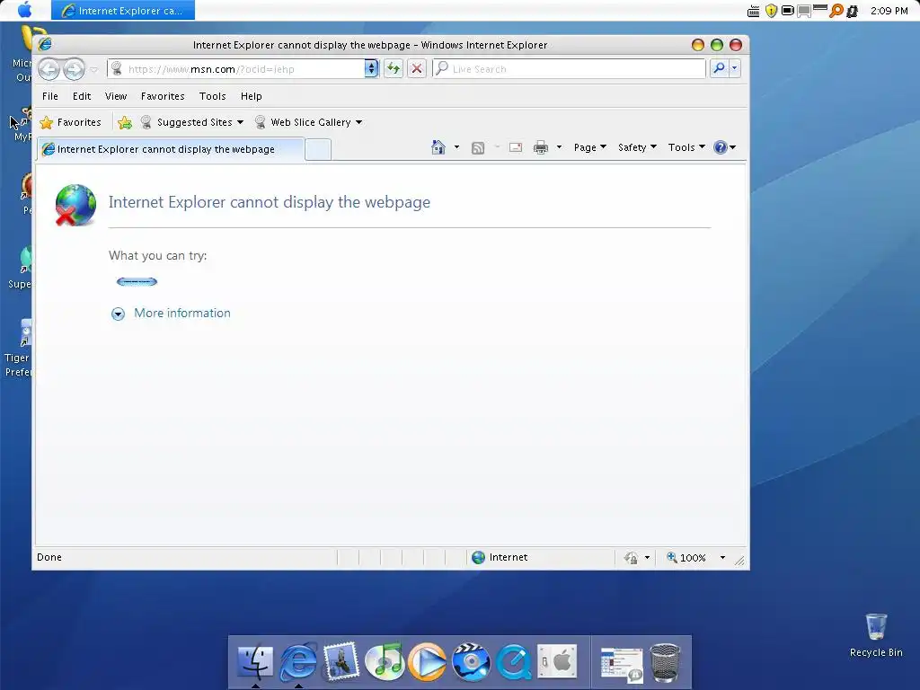The height and width of the screenshot is (690, 920).
Task: Open the Tools menu in menu bar
Action: tap(212, 96)
